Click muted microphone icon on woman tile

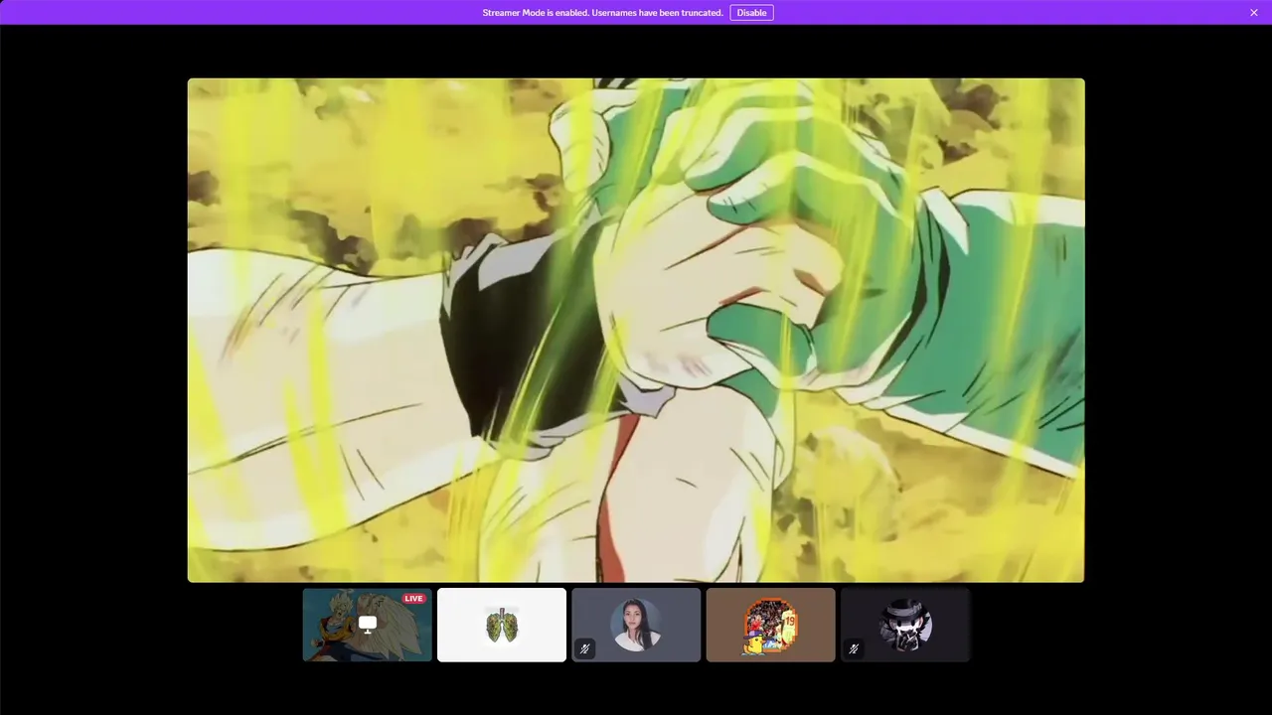(x=584, y=648)
